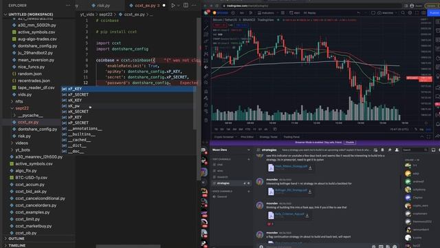Expand the __pycache__ folder
This screenshot has height=248, width=440.
(x=30, y=115)
